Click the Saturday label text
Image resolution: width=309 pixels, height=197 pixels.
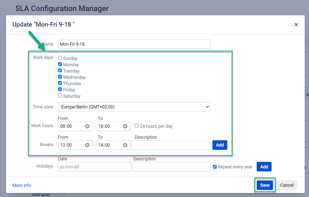(x=72, y=96)
